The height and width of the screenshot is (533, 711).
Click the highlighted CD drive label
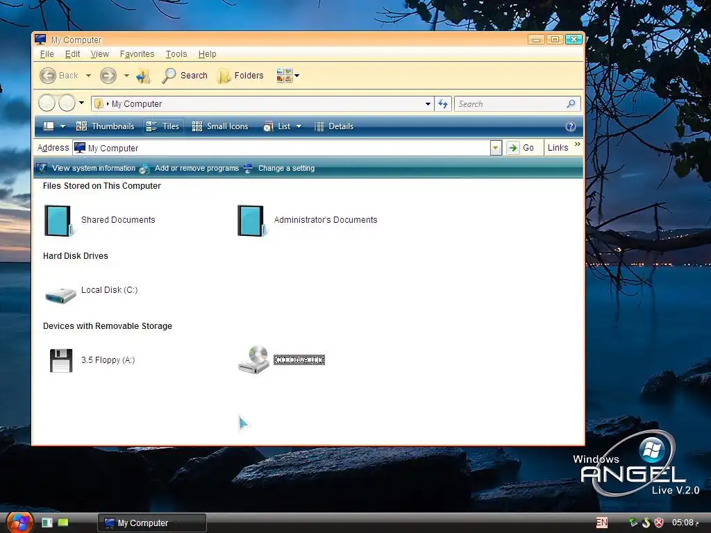click(x=299, y=360)
